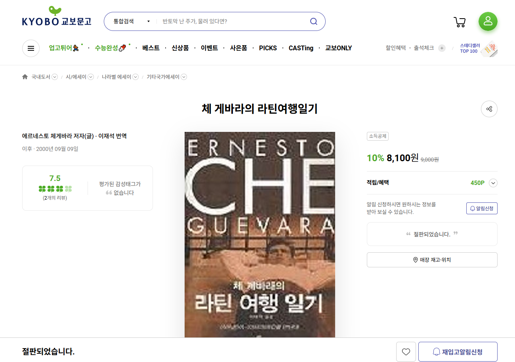515x362 pixels.
Task: Go to home breadcrumb icon
Action: click(25, 77)
